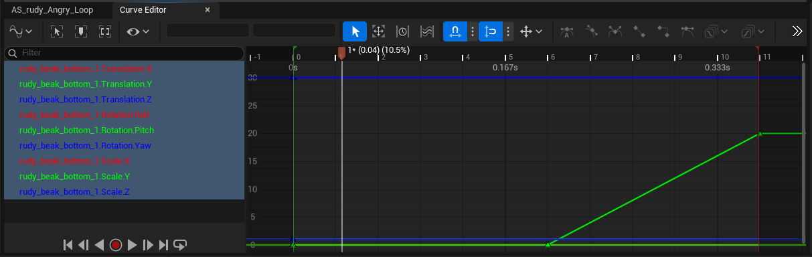Open the curve display options dropdown
This screenshot has height=257, width=812.
(x=20, y=31)
